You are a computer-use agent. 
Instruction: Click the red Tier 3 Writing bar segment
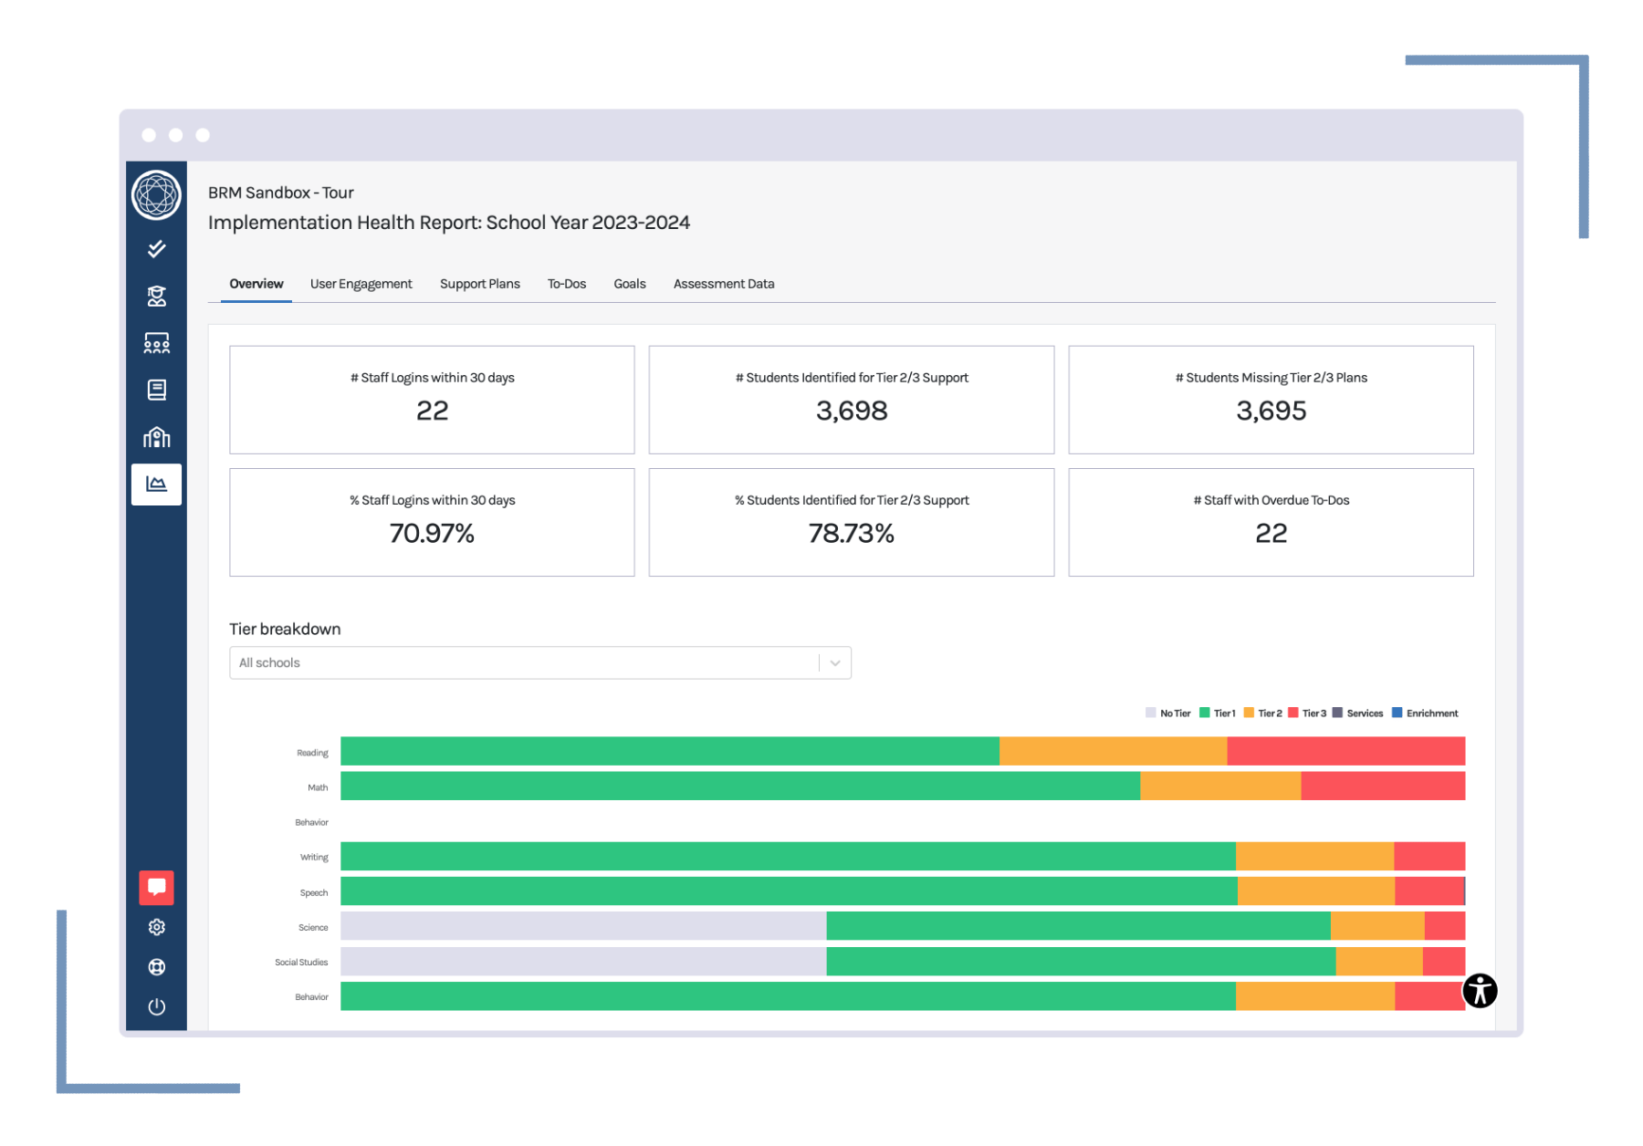click(1429, 856)
